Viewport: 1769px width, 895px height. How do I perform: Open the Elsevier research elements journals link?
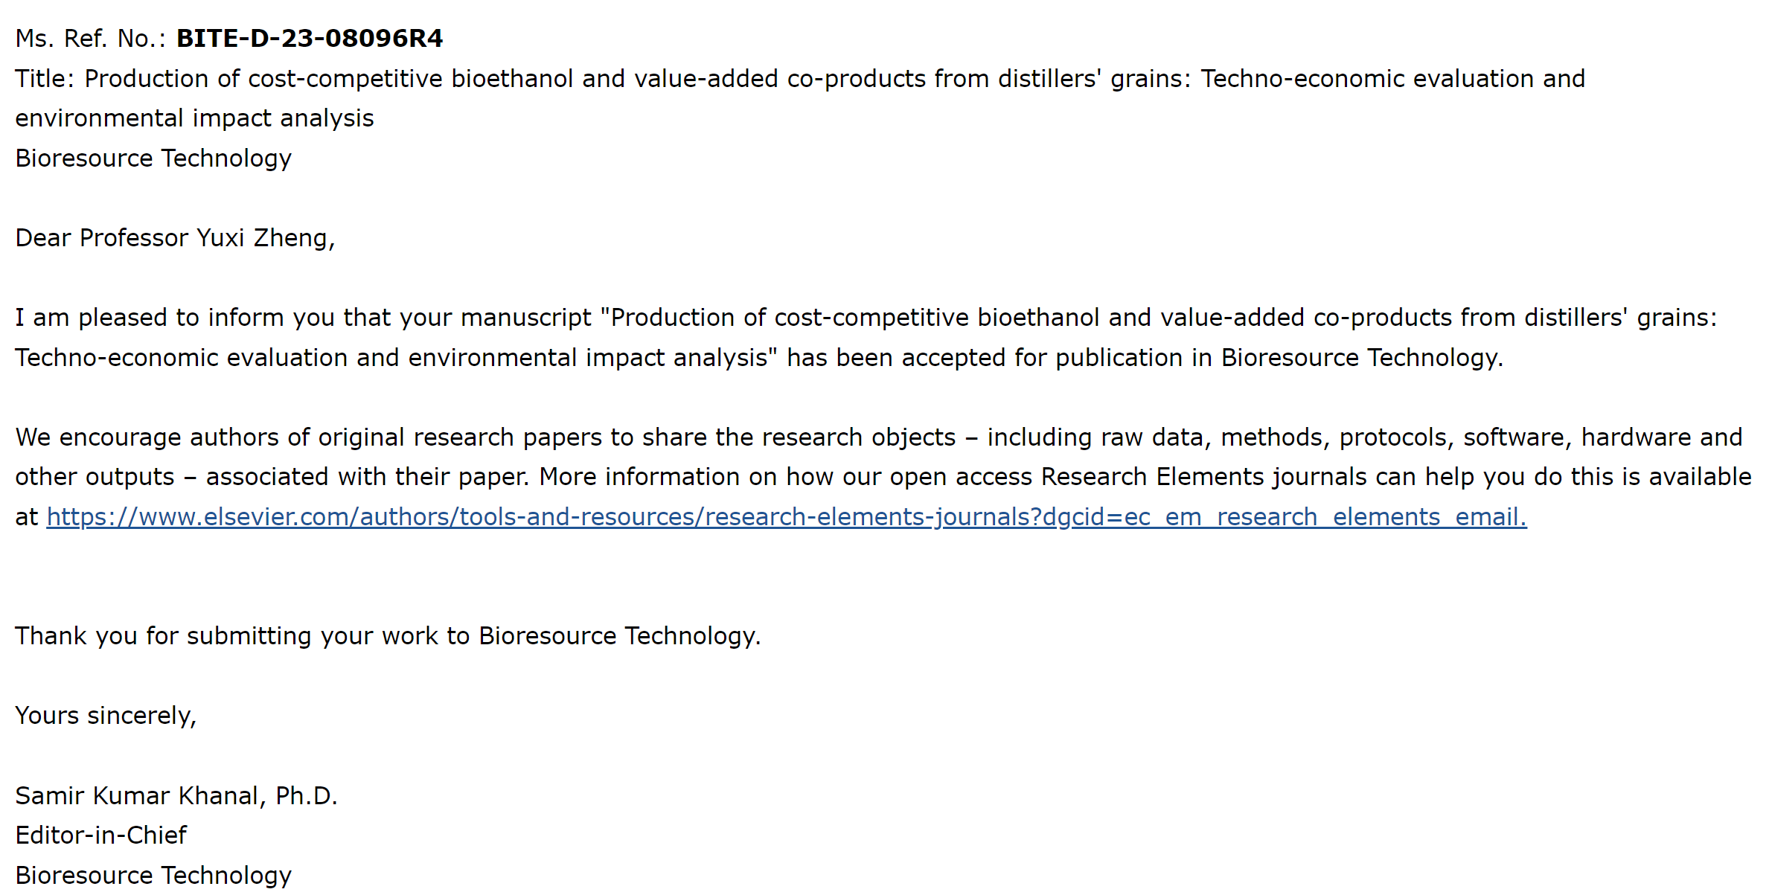pyautogui.click(x=786, y=516)
